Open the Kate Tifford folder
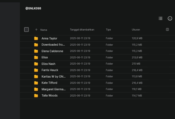The height and width of the screenshot is (119, 175). click(x=49, y=83)
